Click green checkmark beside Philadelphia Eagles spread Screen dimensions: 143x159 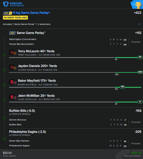click(x=4, y=139)
